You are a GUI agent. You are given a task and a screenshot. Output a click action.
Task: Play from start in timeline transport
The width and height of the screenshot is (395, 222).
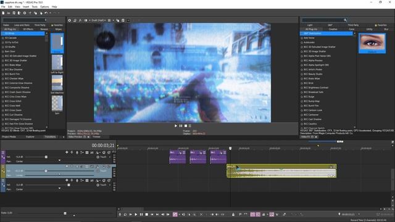(130, 215)
